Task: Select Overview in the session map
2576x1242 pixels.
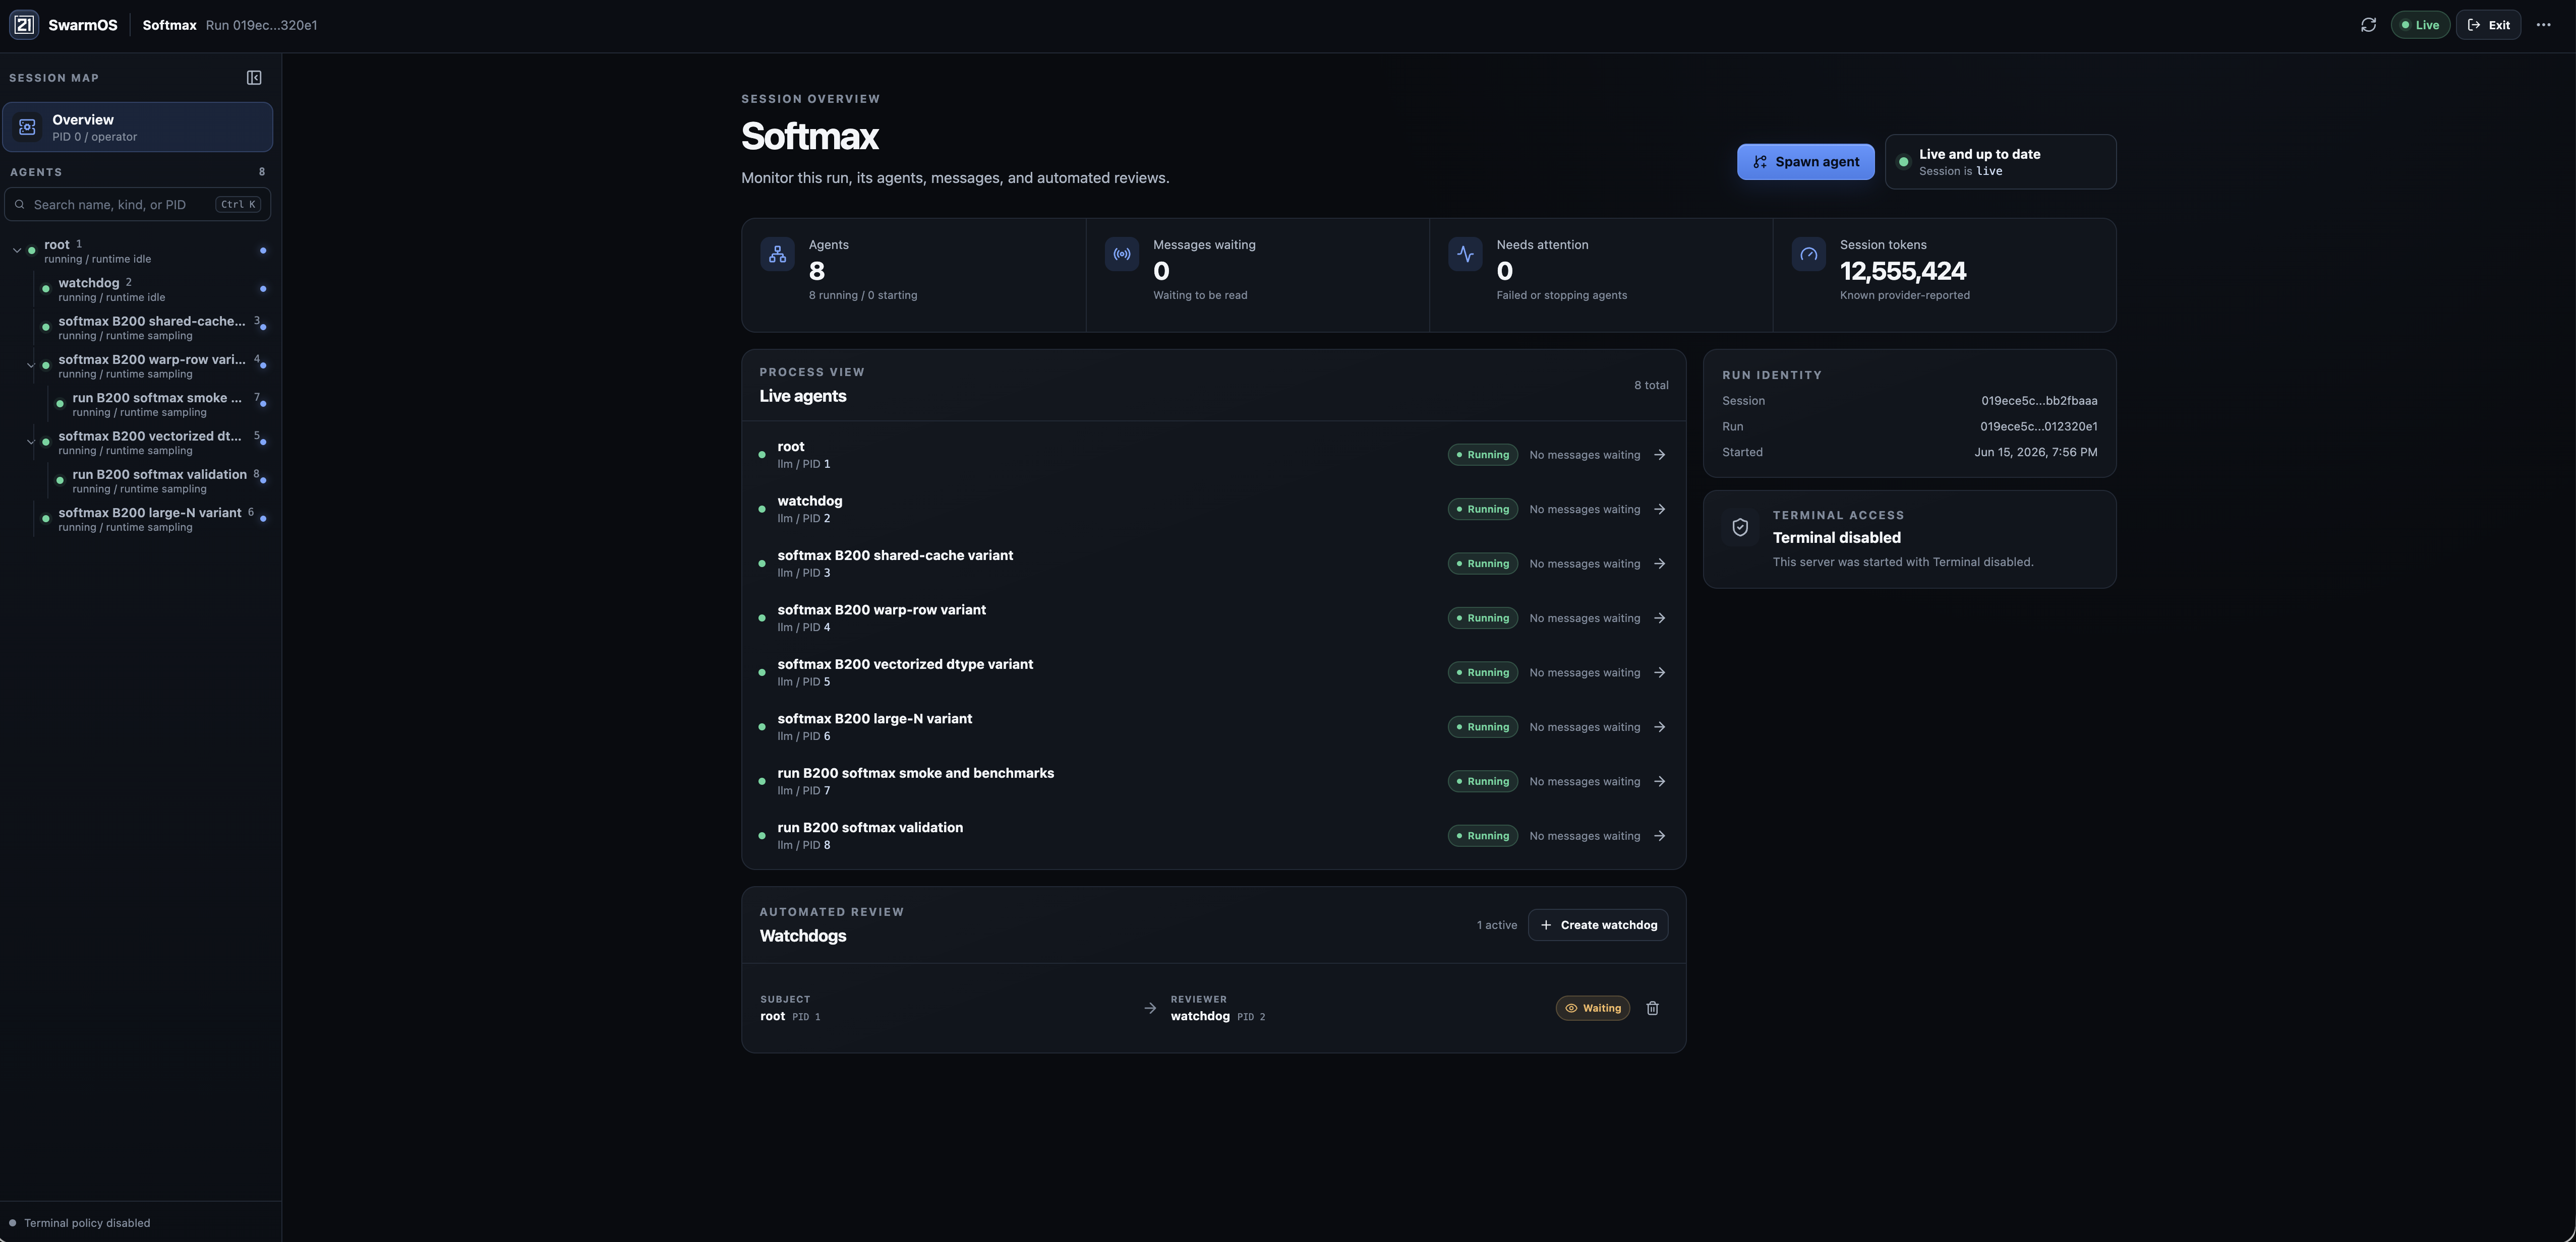Action: tap(137, 127)
